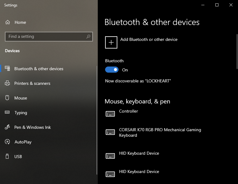This screenshot has height=184, width=238.
Task: Click the Home house icon
Action: [x=8, y=22]
